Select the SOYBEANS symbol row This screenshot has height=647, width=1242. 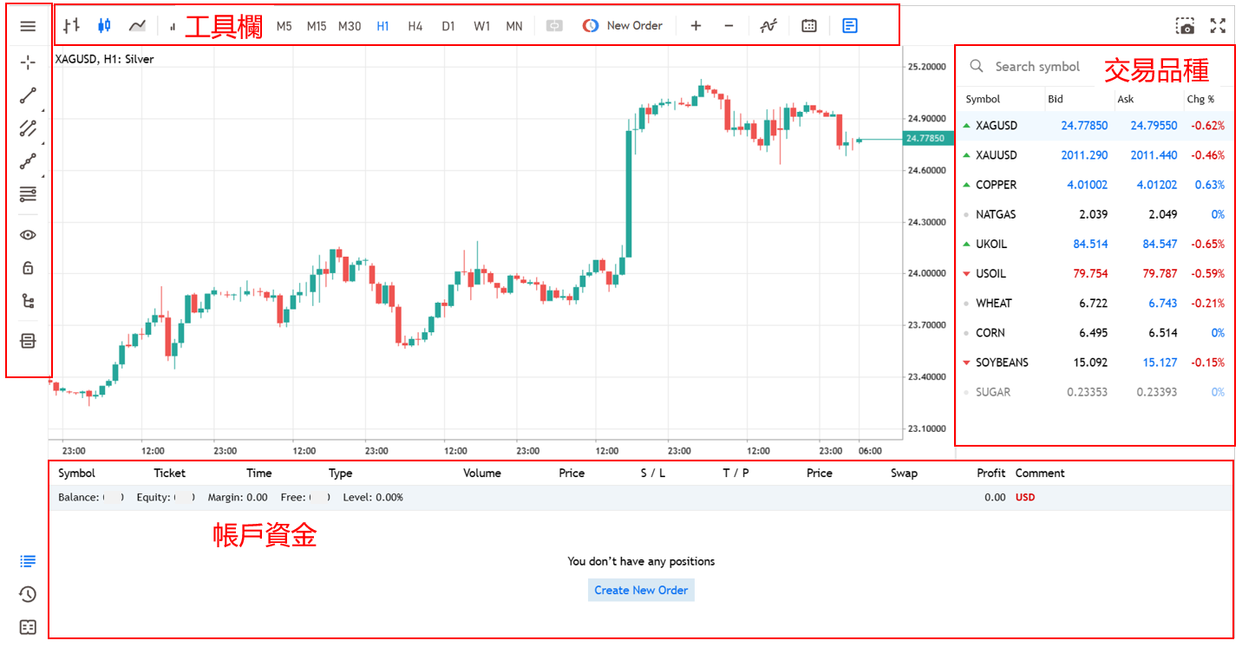[x=1095, y=363]
